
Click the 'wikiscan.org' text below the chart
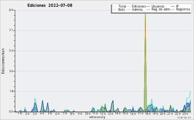click(97, 117)
